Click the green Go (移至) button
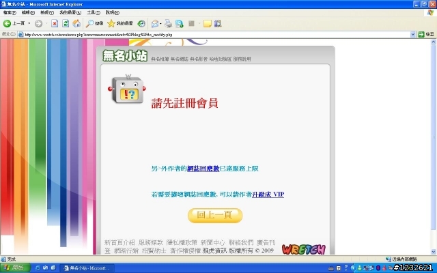The width and height of the screenshot is (437, 273). pyautogui.click(x=426, y=35)
